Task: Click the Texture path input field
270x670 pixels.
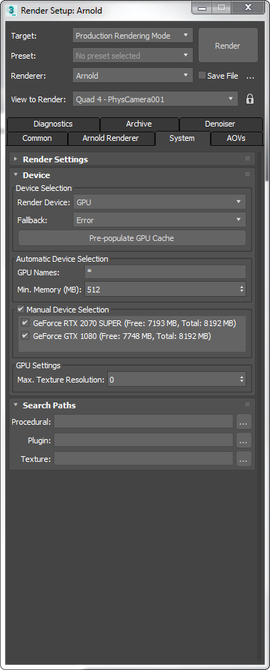Action: click(144, 459)
